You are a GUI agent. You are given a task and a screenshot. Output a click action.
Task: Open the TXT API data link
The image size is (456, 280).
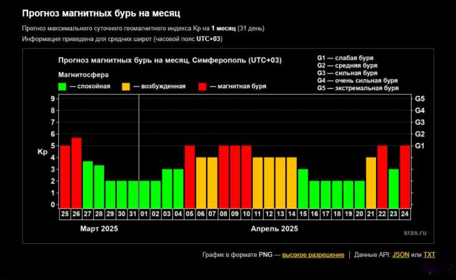point(429,255)
